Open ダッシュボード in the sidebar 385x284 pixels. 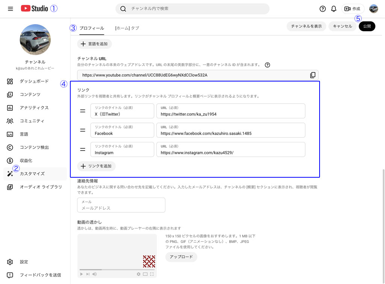click(34, 81)
